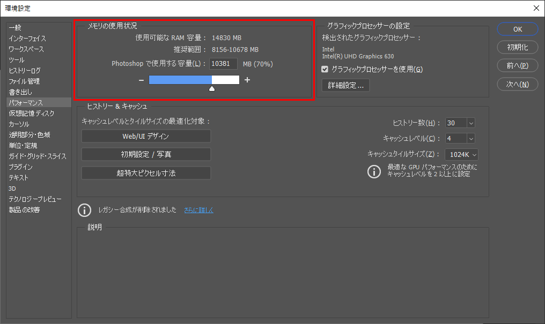
Task: Click the minus icon beside memory slider
Action: click(x=141, y=80)
